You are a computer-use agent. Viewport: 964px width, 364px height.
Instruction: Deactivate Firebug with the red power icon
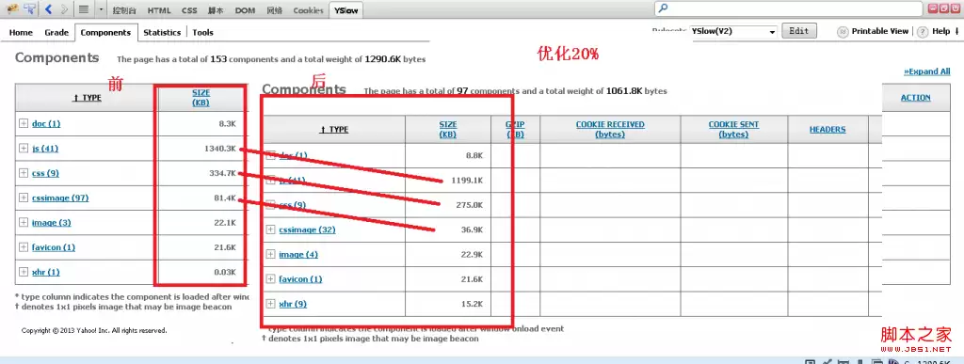tap(956, 8)
